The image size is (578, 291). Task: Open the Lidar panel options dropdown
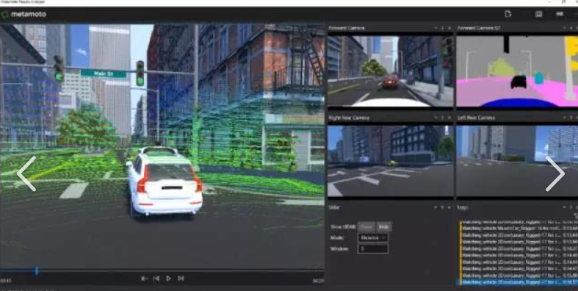[x=436, y=207]
